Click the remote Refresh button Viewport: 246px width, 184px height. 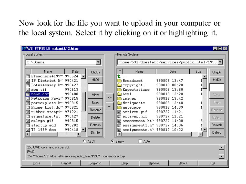pos(217,125)
